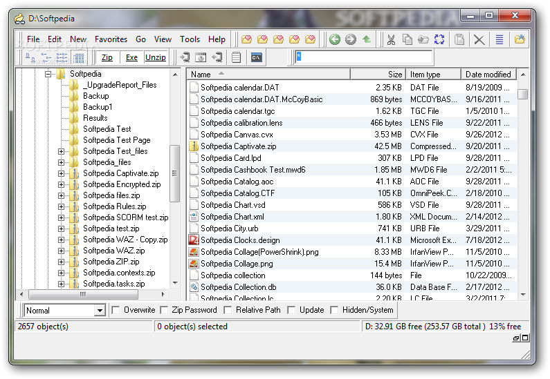550x379 pixels.
Task: Select the Backup1 folder in the tree
Action: (98, 107)
